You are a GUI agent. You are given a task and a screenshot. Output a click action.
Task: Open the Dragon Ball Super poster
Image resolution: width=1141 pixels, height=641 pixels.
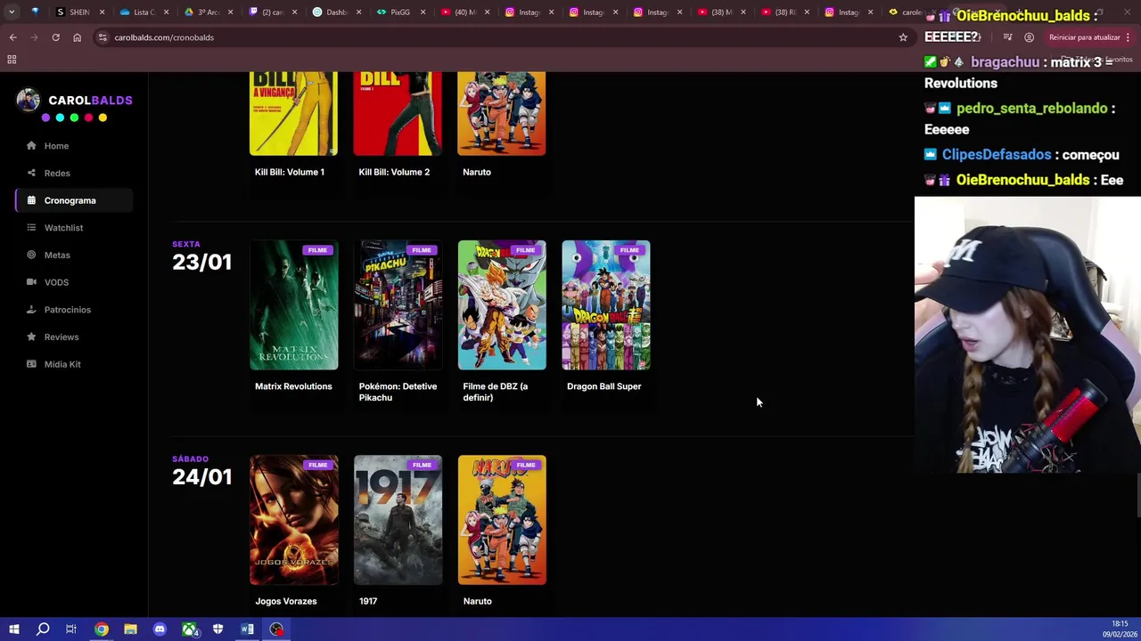pyautogui.click(x=606, y=304)
